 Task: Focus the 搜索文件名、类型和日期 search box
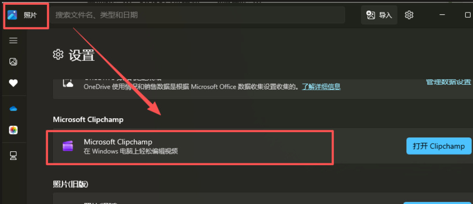197,15
